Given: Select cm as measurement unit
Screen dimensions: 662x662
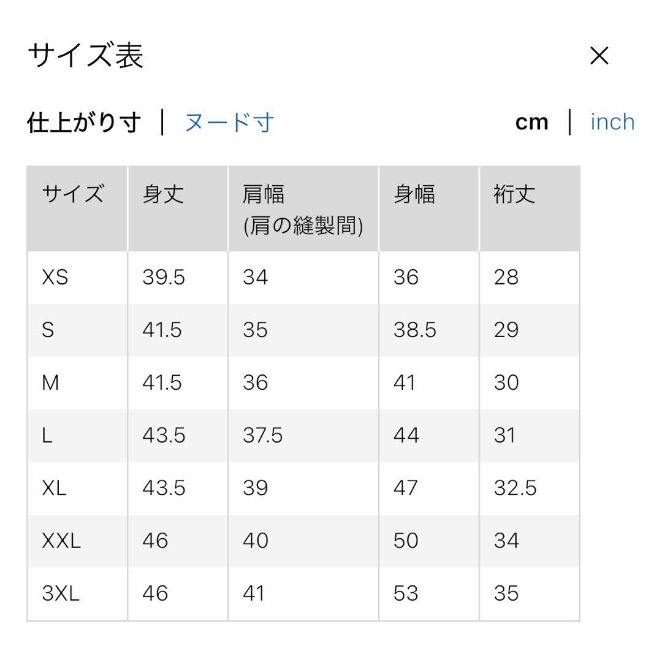Looking at the screenshot, I should click(x=531, y=123).
